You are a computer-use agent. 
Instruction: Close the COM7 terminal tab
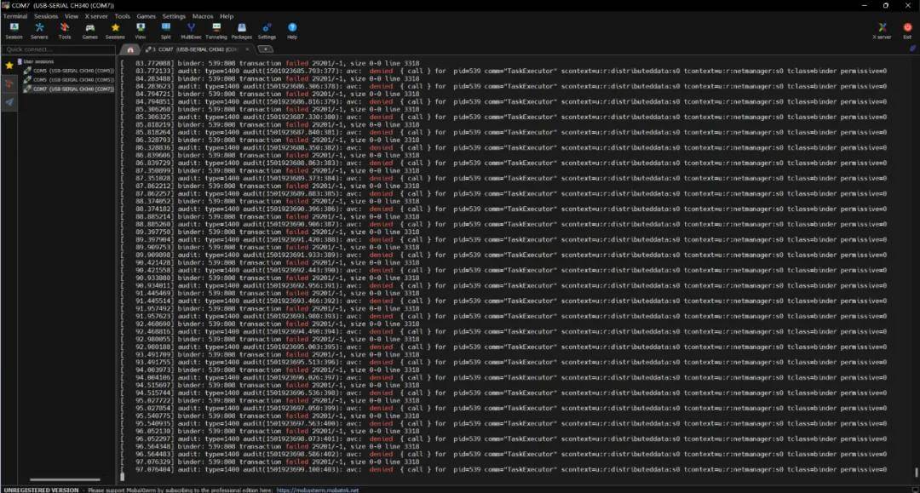pos(247,49)
